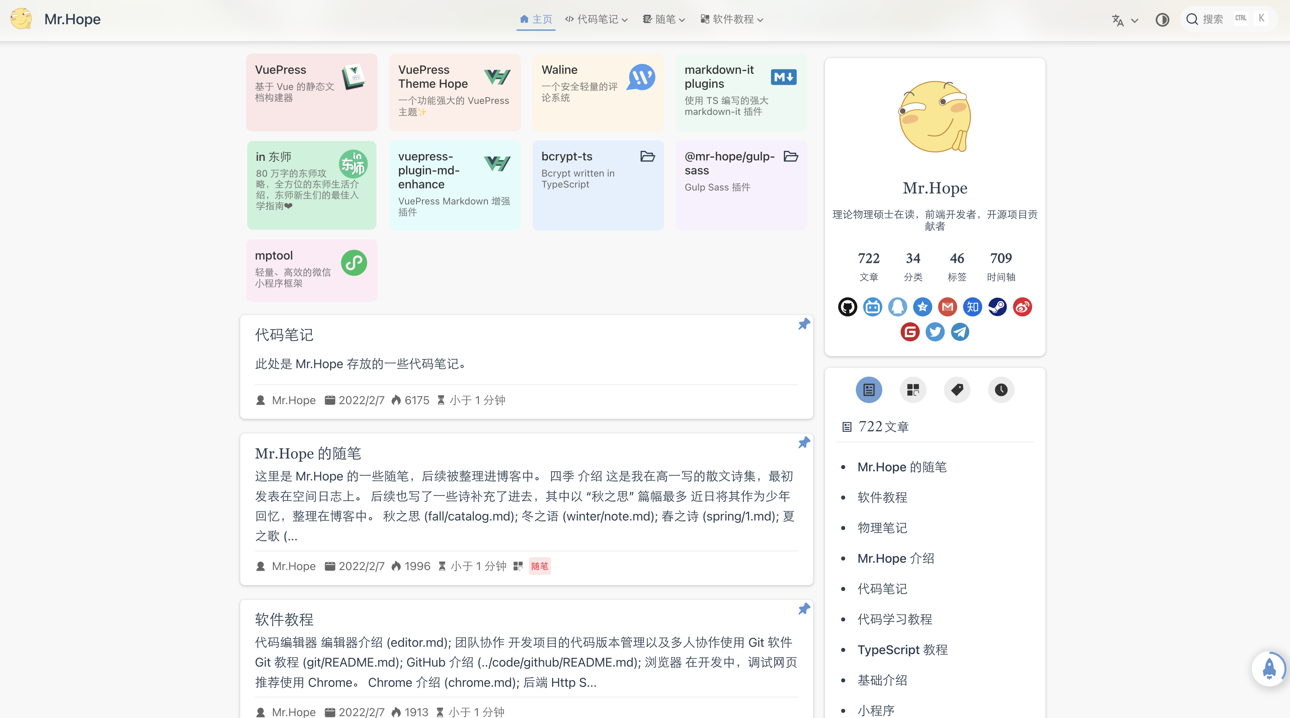Click the search box in navbar
This screenshot has width=1290, height=718.
1229,19
